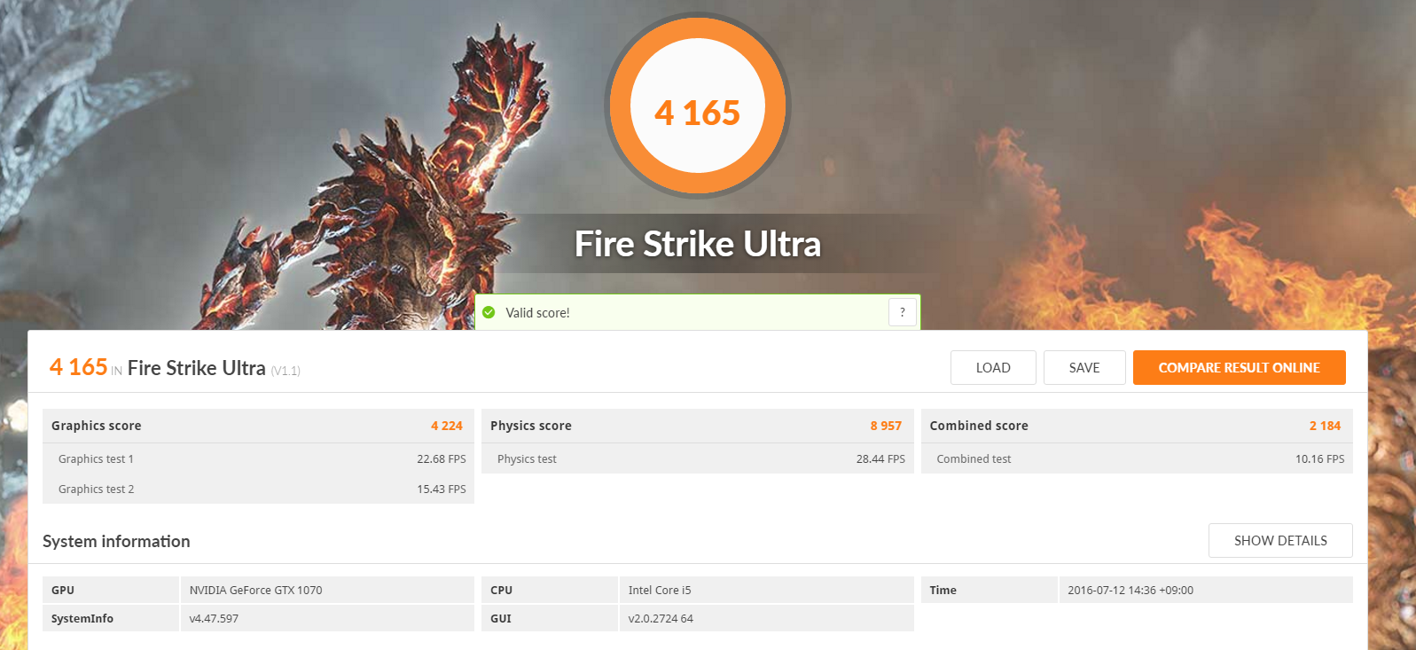Click the Fire Strike Ultra banner title
Viewport: 1416px width, 650px height.
point(698,244)
